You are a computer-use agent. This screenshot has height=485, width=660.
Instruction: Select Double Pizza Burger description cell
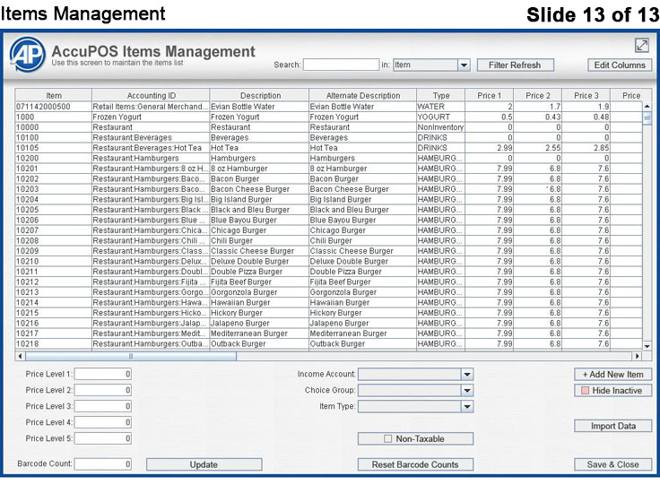coord(259,272)
